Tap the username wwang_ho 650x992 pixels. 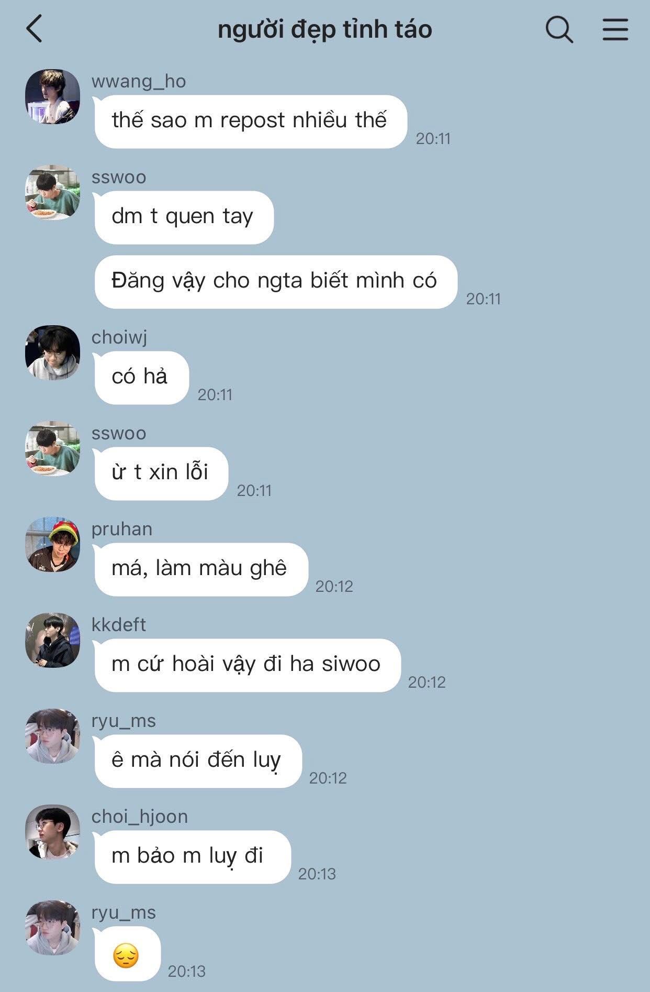point(139,81)
